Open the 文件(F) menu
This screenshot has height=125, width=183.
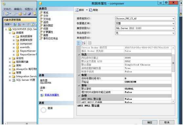tap(7, 9)
